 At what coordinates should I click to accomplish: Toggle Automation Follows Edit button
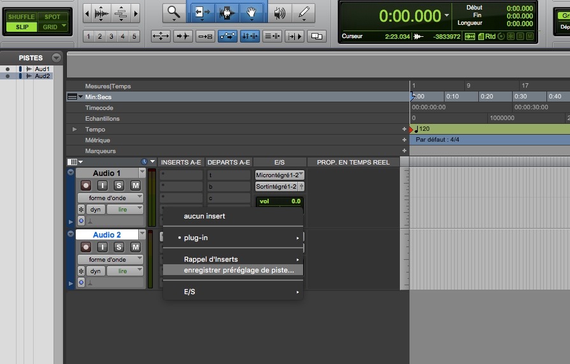coord(227,36)
